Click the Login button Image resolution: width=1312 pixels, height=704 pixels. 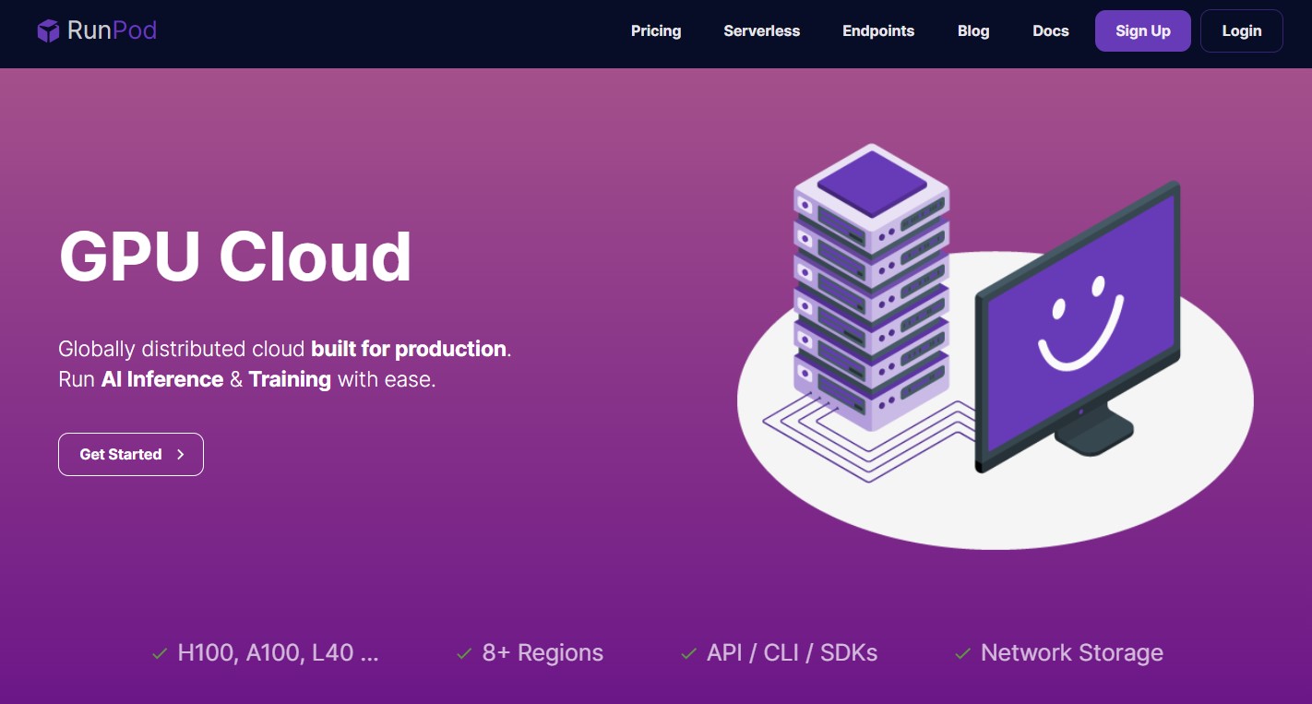1242,30
